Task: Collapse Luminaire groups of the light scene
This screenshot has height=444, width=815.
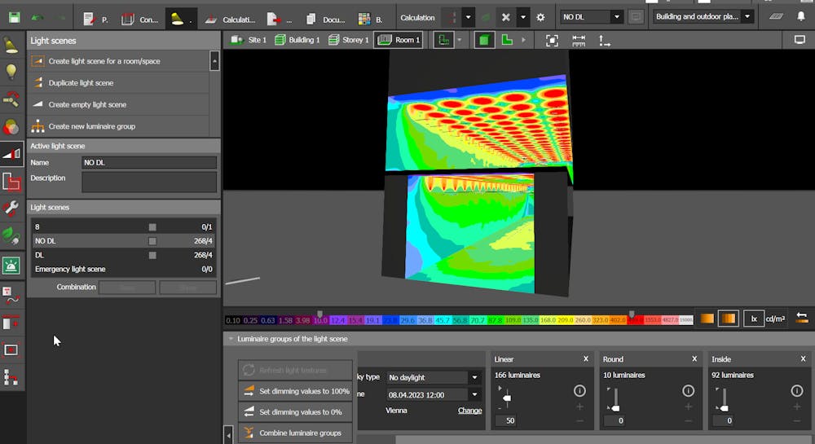Action: 231,339
